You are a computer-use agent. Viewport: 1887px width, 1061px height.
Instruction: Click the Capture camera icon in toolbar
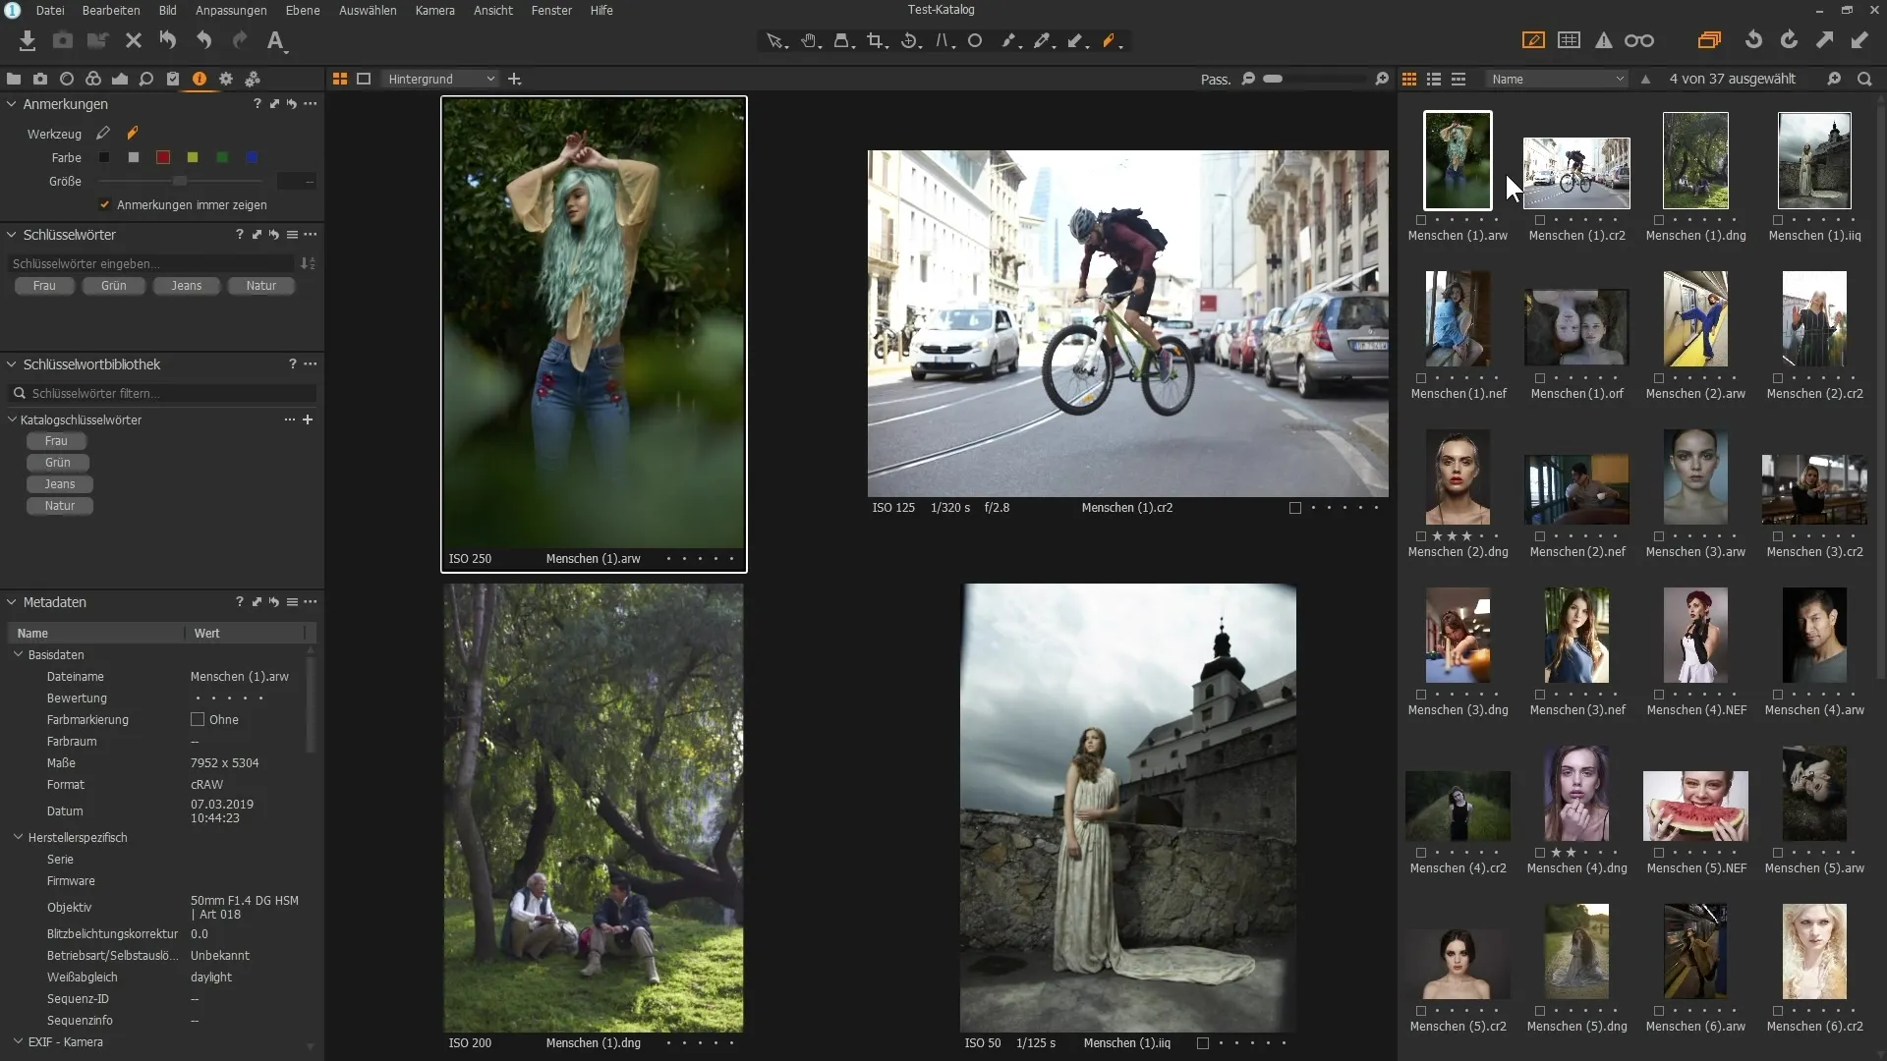[x=62, y=40]
